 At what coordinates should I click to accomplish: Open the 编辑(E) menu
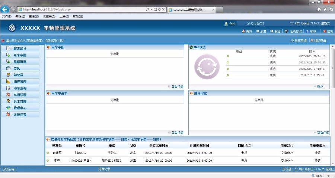(20, 16)
